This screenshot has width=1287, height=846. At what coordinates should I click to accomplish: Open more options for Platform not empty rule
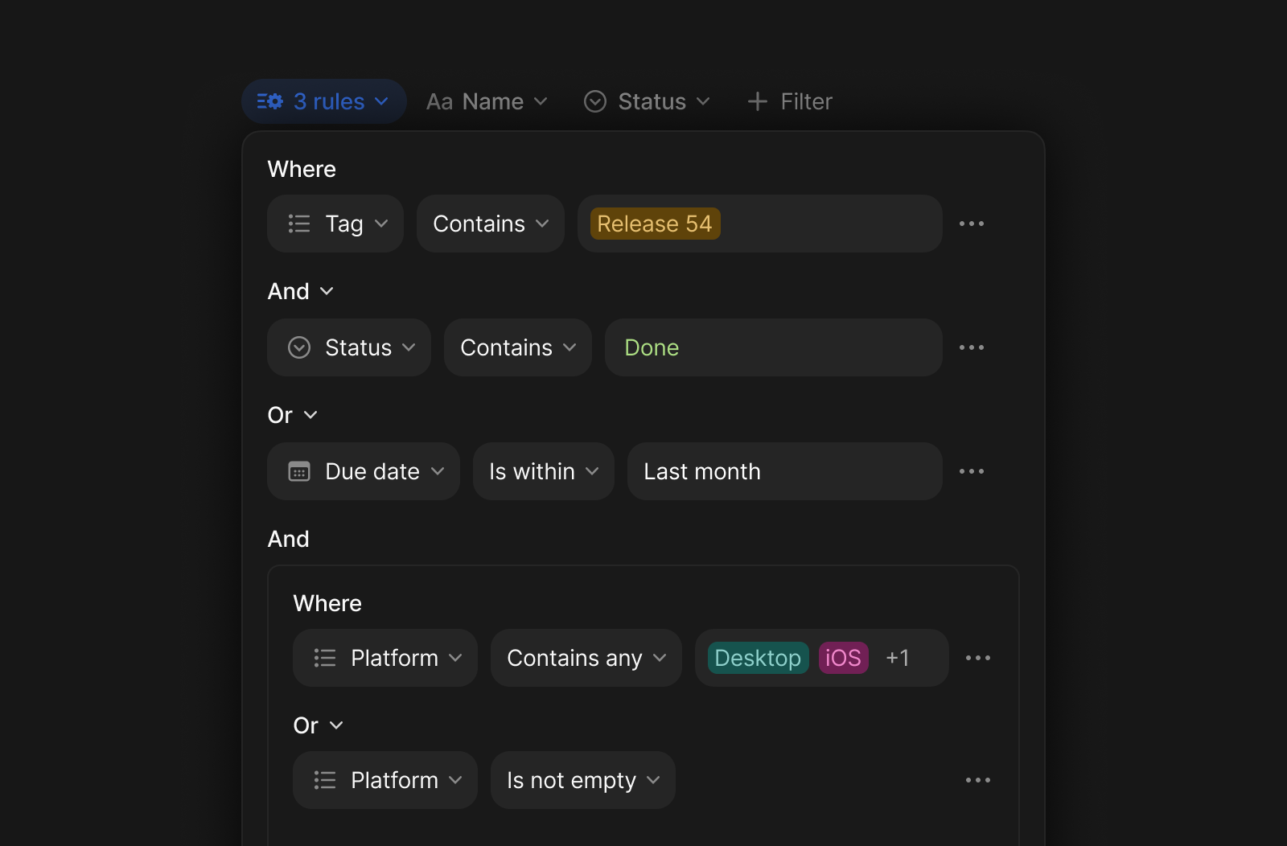tap(977, 780)
